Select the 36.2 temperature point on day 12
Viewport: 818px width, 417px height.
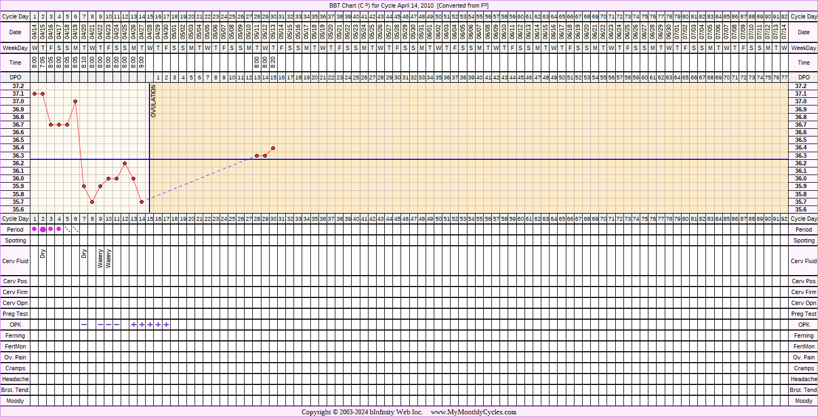[125, 163]
